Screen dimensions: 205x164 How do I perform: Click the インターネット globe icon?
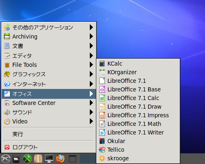(7, 84)
